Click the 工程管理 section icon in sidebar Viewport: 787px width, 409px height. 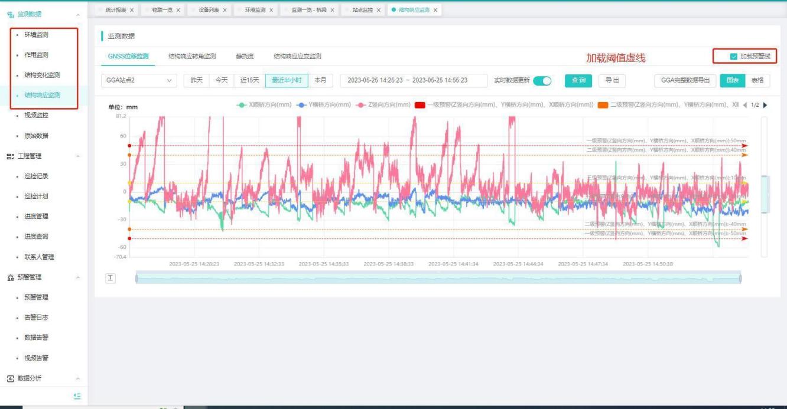pyautogui.click(x=9, y=156)
